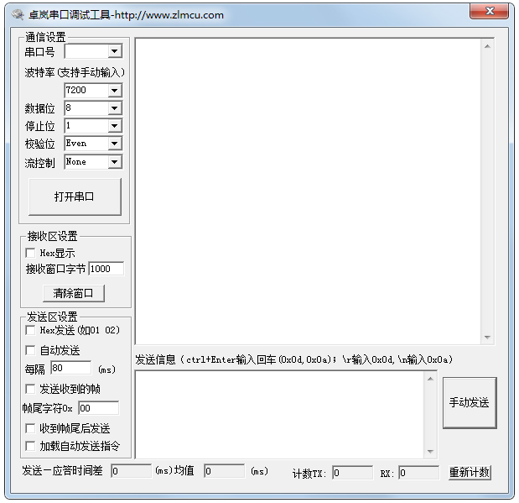The image size is (519, 503).
Task: Check the 加载自动发送指令 checkbox
Action: (x=30, y=446)
